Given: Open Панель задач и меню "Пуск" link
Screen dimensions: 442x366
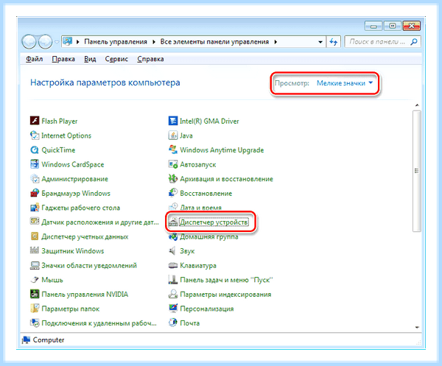Looking at the screenshot, I should pos(226,280).
